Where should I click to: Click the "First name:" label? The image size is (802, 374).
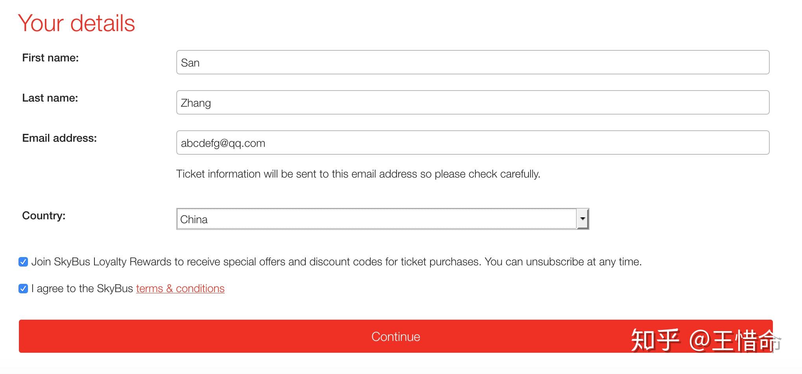point(50,58)
